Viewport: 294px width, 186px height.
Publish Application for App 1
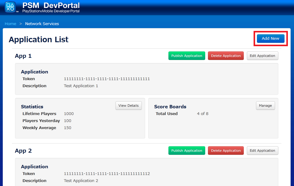[187, 56]
